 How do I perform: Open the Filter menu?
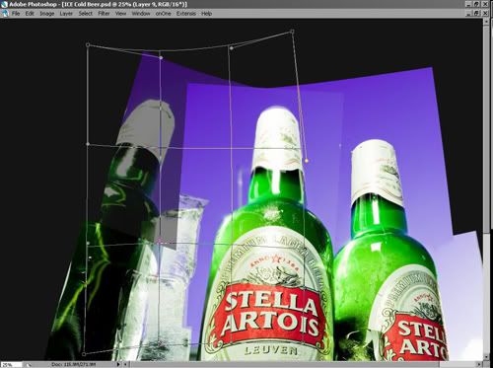[104, 14]
